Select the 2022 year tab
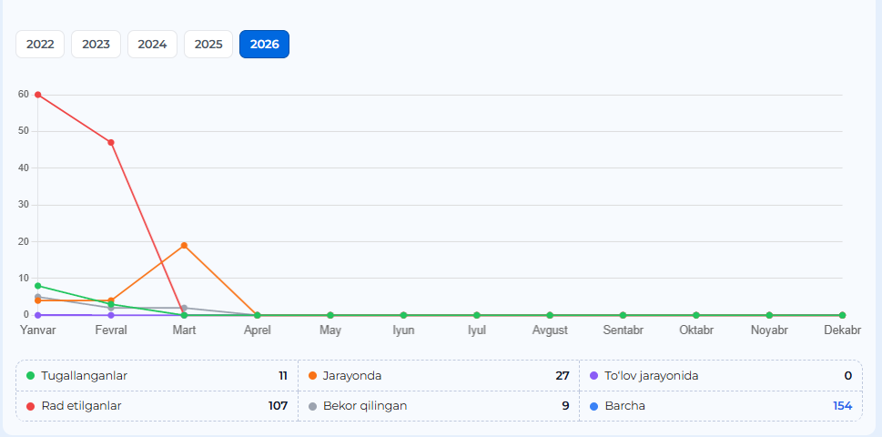882x437 pixels. 40,44
